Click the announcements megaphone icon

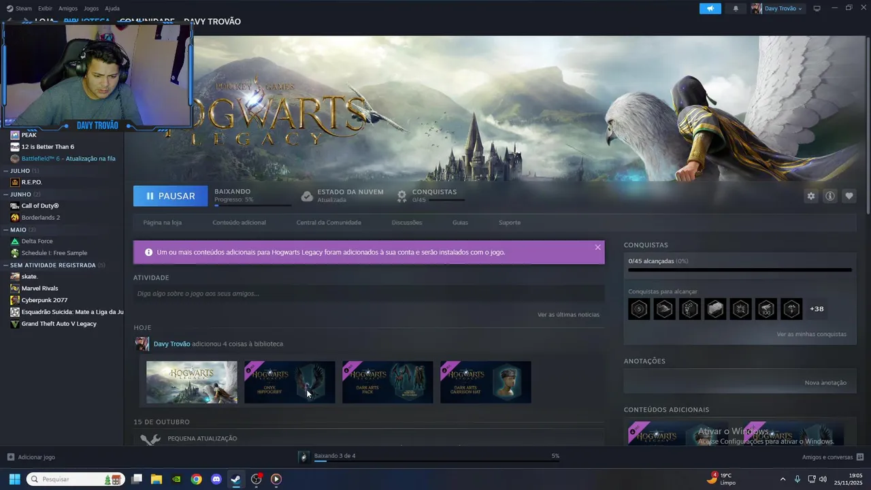[x=710, y=8]
